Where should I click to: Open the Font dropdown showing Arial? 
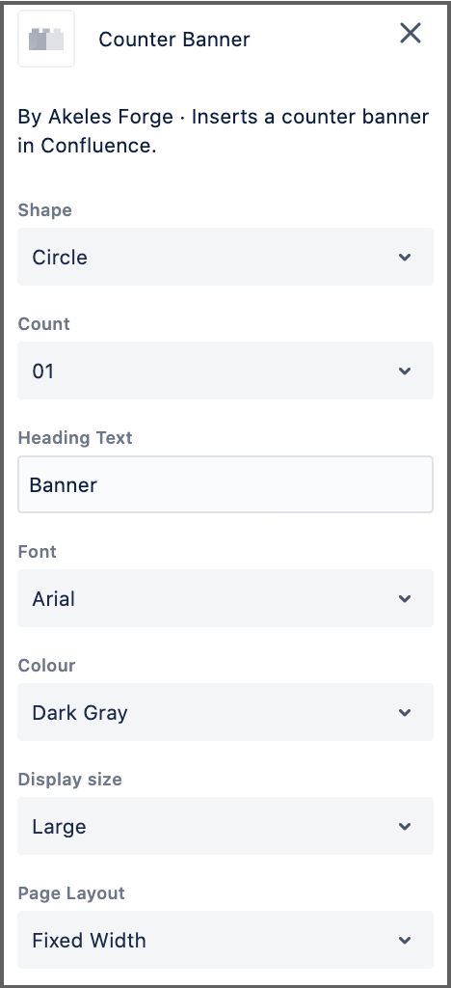click(225, 598)
